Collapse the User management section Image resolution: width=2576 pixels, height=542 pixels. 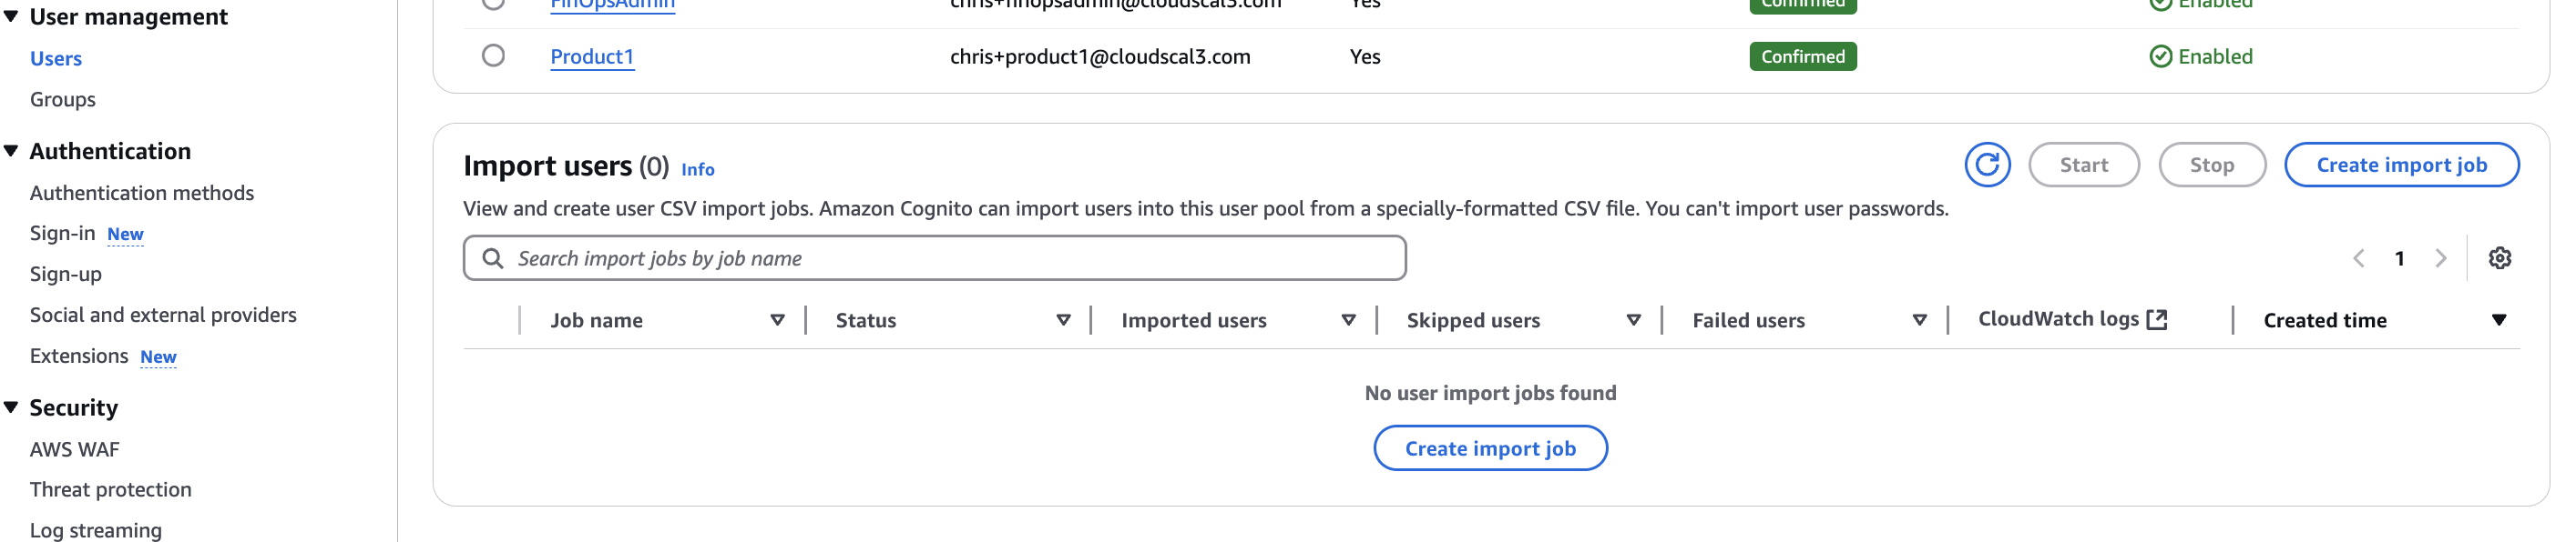12,17
